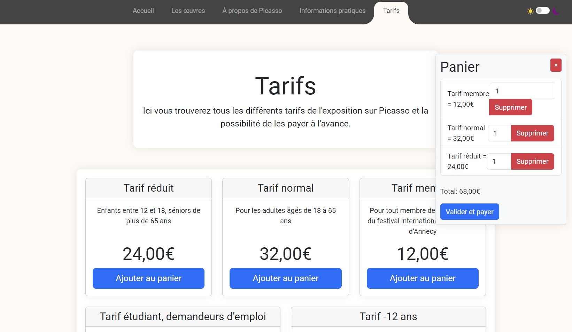The image size is (572, 332).
Task: Add Tarif normal to the cart
Action: point(286,278)
